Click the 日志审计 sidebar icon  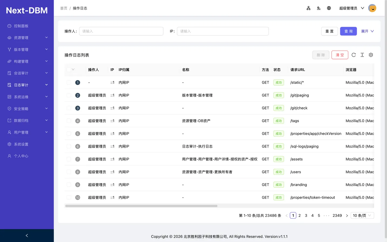coord(9,85)
